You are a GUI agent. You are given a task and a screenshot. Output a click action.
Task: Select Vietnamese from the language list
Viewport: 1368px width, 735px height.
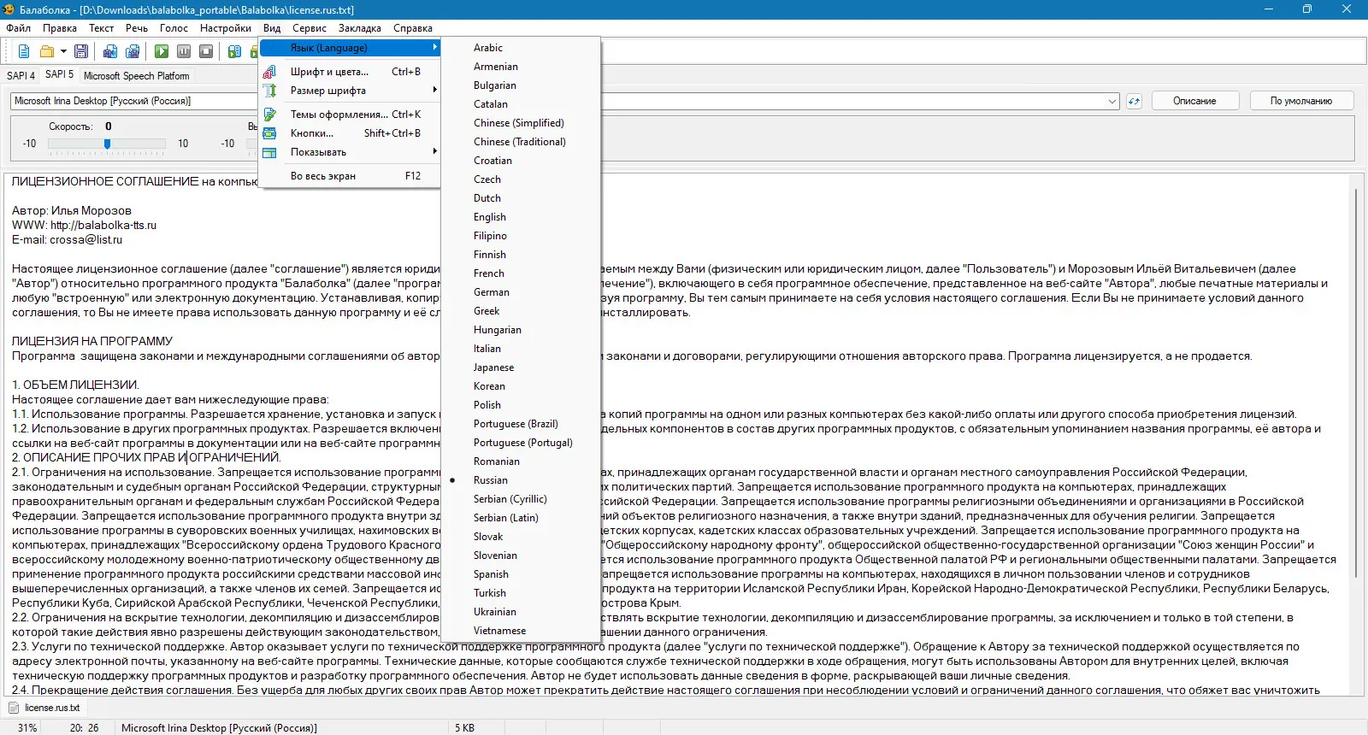[520, 631]
